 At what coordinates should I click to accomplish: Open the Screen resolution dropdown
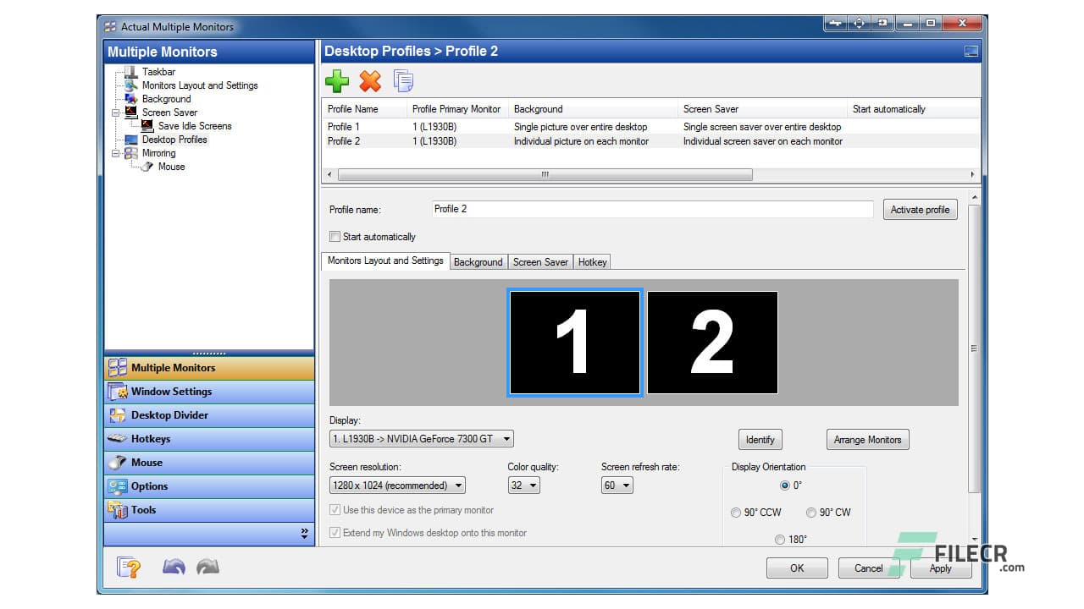click(x=397, y=486)
